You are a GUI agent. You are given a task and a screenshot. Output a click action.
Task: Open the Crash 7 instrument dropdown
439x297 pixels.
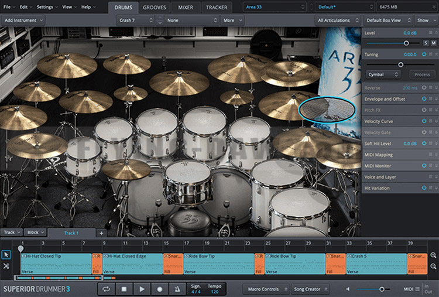[x=135, y=20]
